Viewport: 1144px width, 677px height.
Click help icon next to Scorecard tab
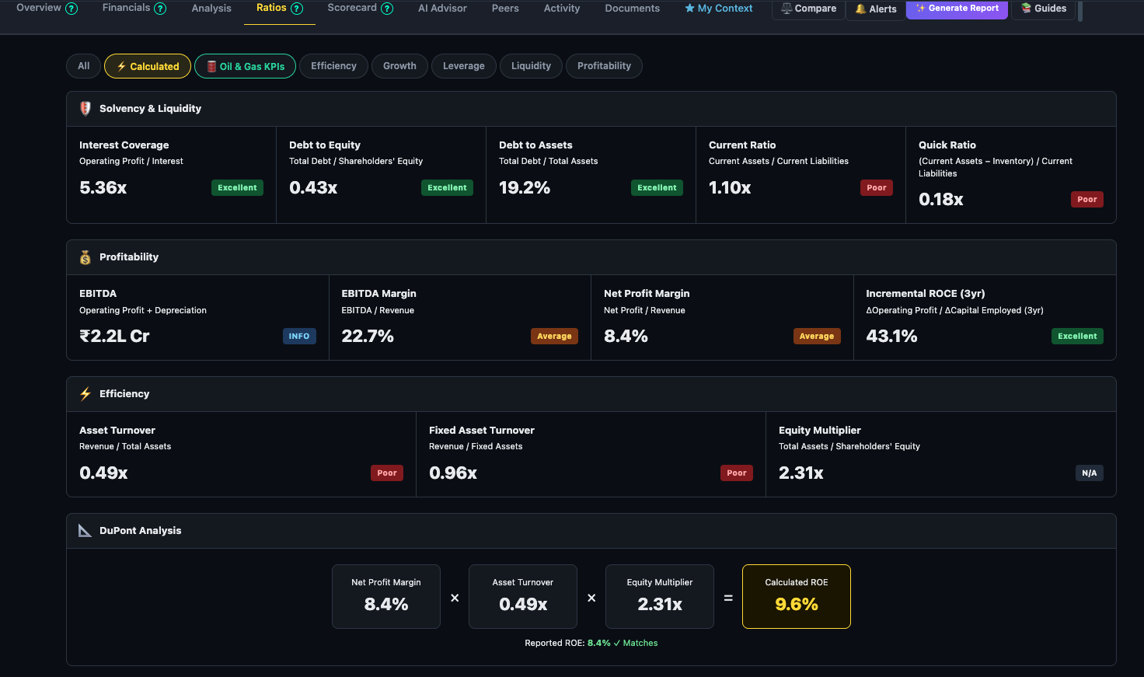[387, 9]
